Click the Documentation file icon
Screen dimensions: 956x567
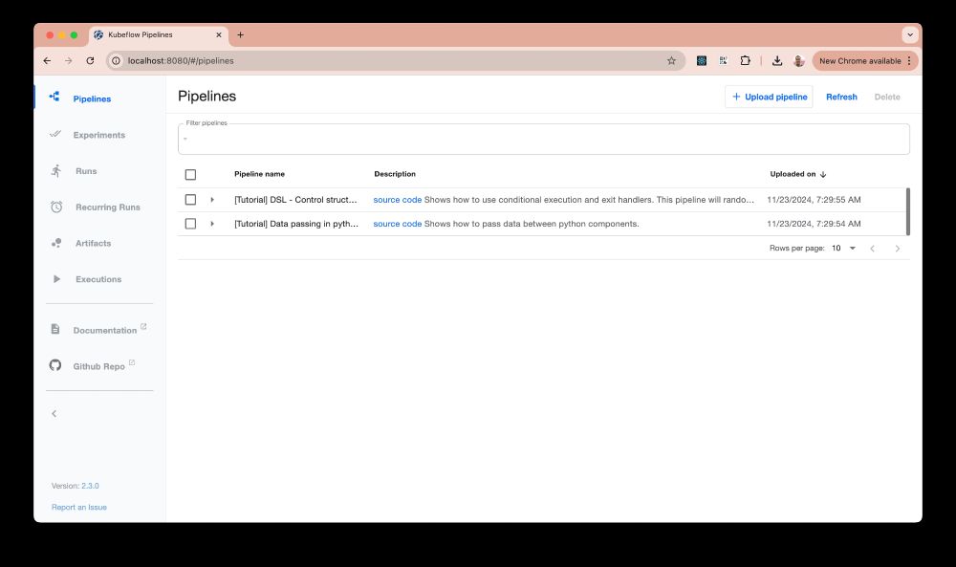pos(55,329)
